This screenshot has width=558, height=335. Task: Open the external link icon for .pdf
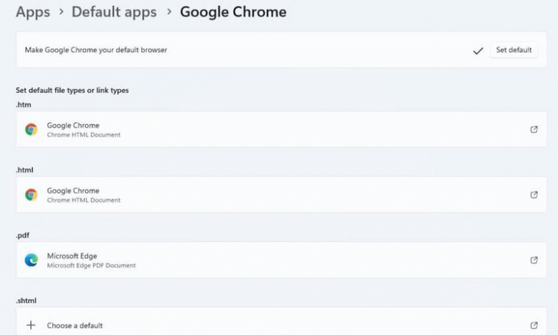coord(534,260)
